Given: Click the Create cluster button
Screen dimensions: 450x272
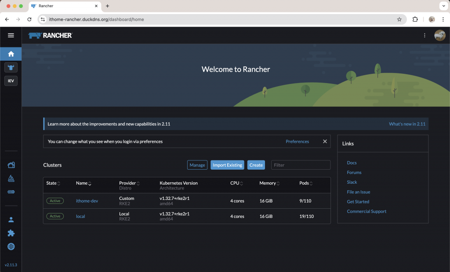Looking at the screenshot, I should [256, 165].
